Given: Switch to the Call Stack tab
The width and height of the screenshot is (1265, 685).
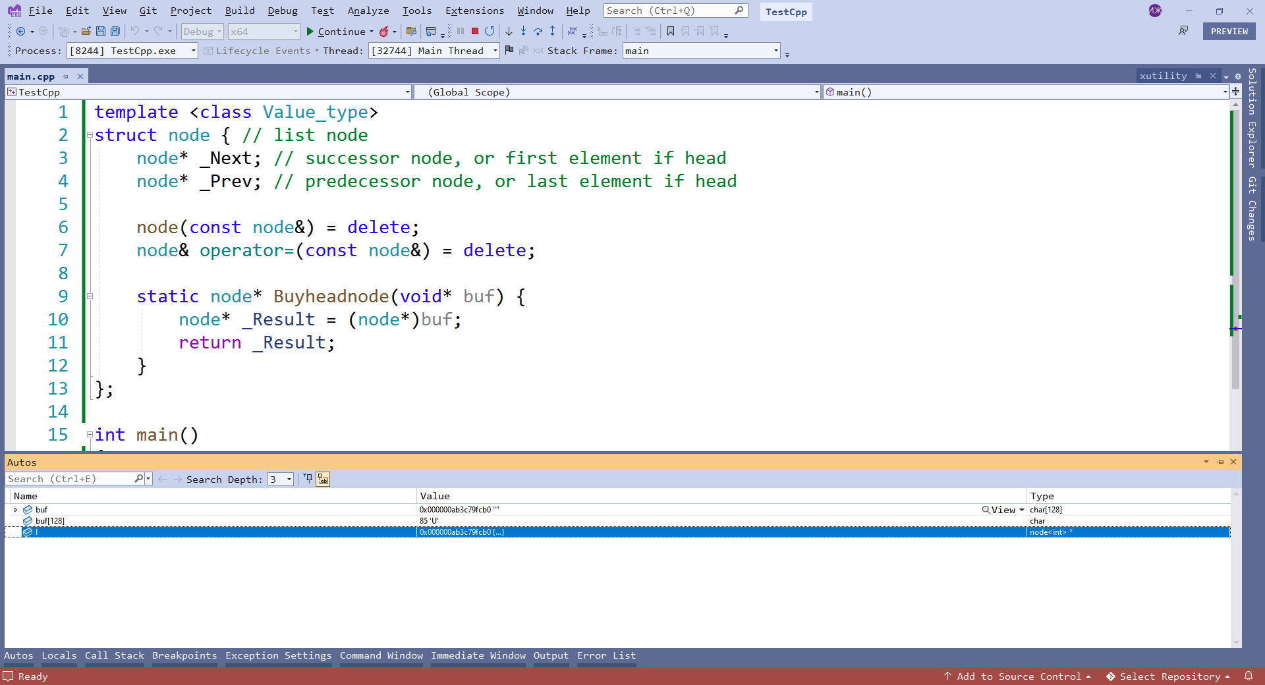Looking at the screenshot, I should tap(115, 655).
